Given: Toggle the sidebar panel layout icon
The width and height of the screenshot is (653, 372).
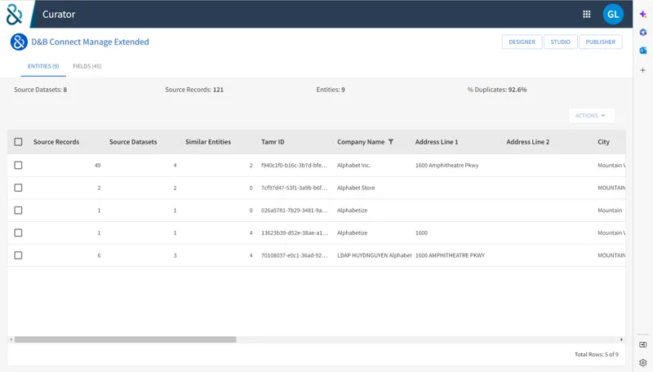Looking at the screenshot, I should [x=643, y=344].
